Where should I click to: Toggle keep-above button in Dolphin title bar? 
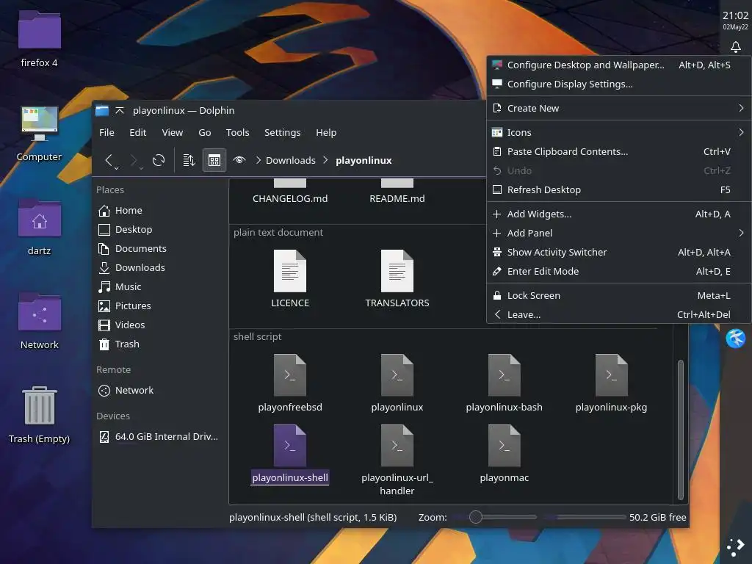pos(120,110)
